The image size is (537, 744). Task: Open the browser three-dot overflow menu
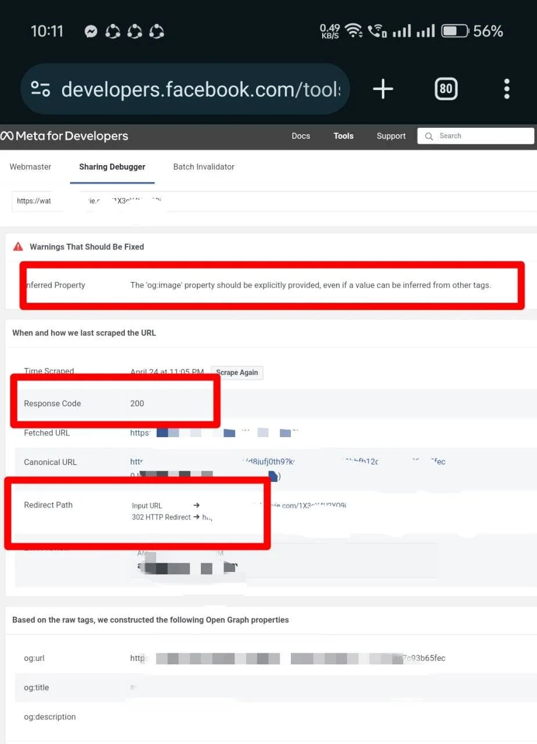click(x=507, y=89)
